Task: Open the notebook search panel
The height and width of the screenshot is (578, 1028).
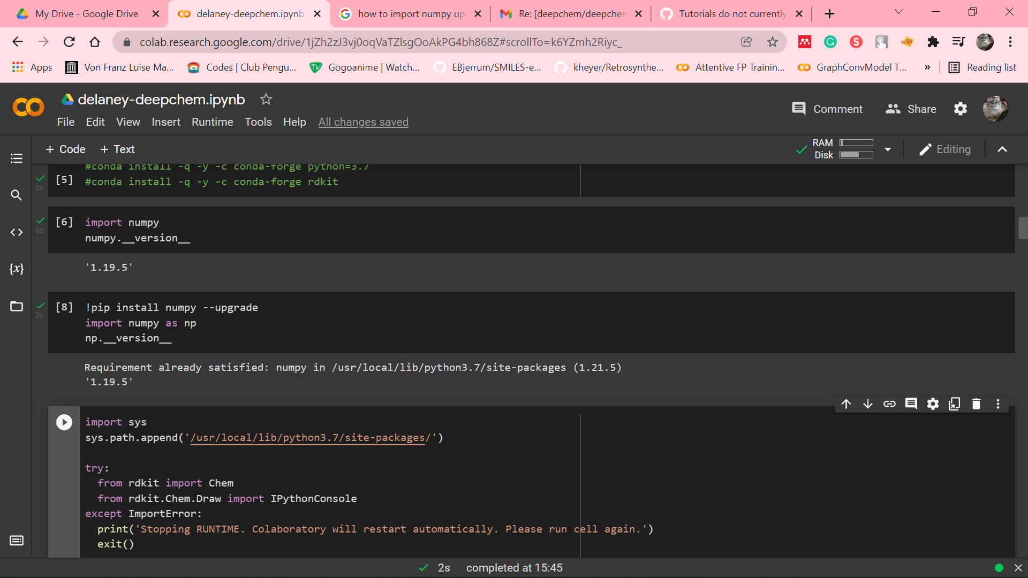Action: coord(16,195)
